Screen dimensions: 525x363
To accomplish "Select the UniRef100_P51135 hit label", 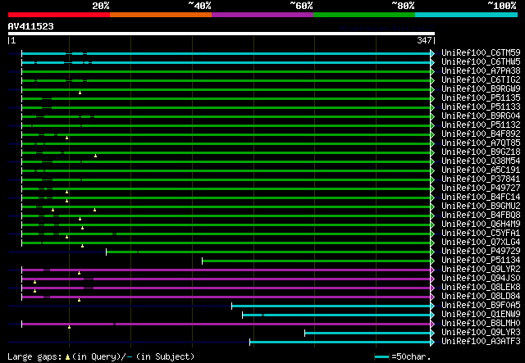I will [x=481, y=98].
